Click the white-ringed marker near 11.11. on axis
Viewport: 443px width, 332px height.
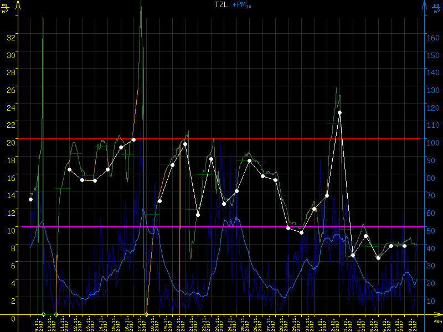pyautogui.click(x=56, y=315)
